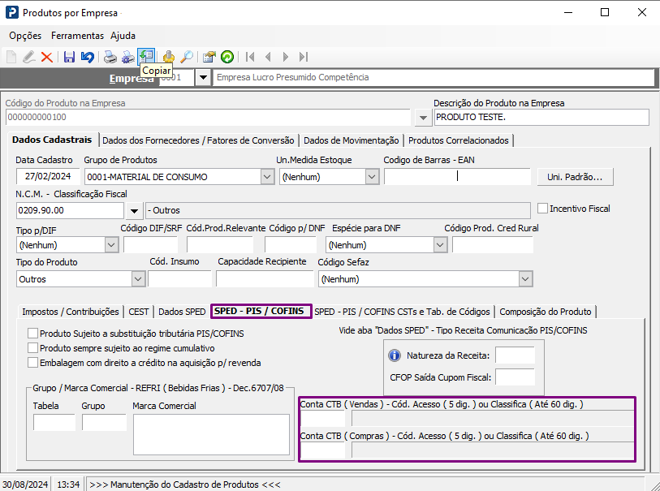Open search with magnifying glass icon
This screenshot has height=491, width=660.
(187, 57)
